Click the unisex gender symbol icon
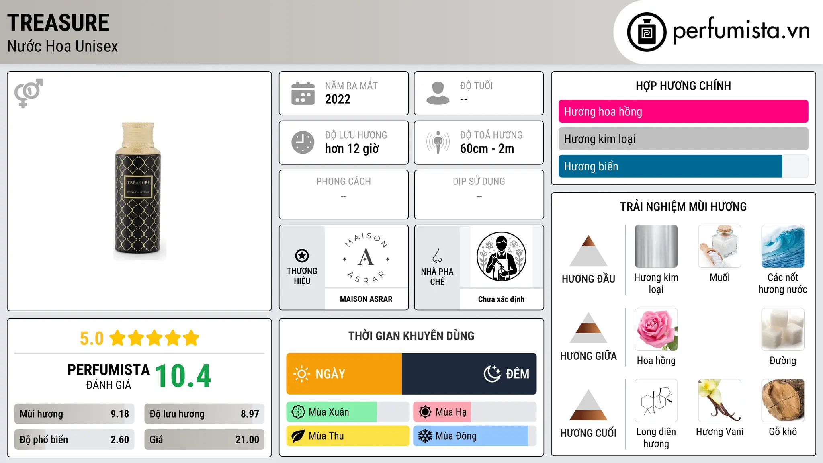This screenshot has width=823, height=463. click(x=29, y=93)
